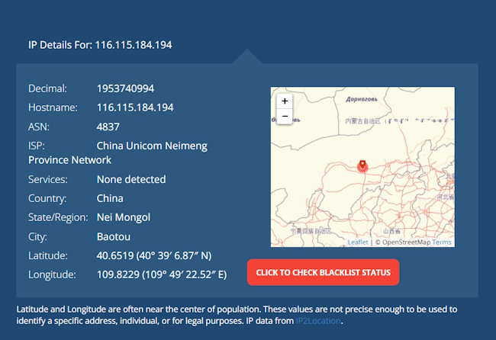Screen dimensions: 496x340
Task: Click the Дорноговь label on map
Action: 362,99
